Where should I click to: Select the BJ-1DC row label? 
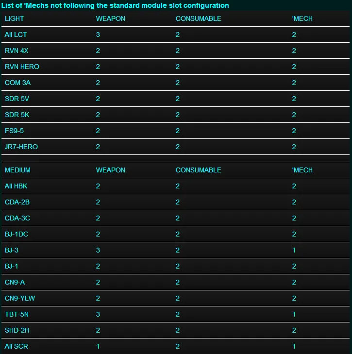pyautogui.click(x=17, y=234)
